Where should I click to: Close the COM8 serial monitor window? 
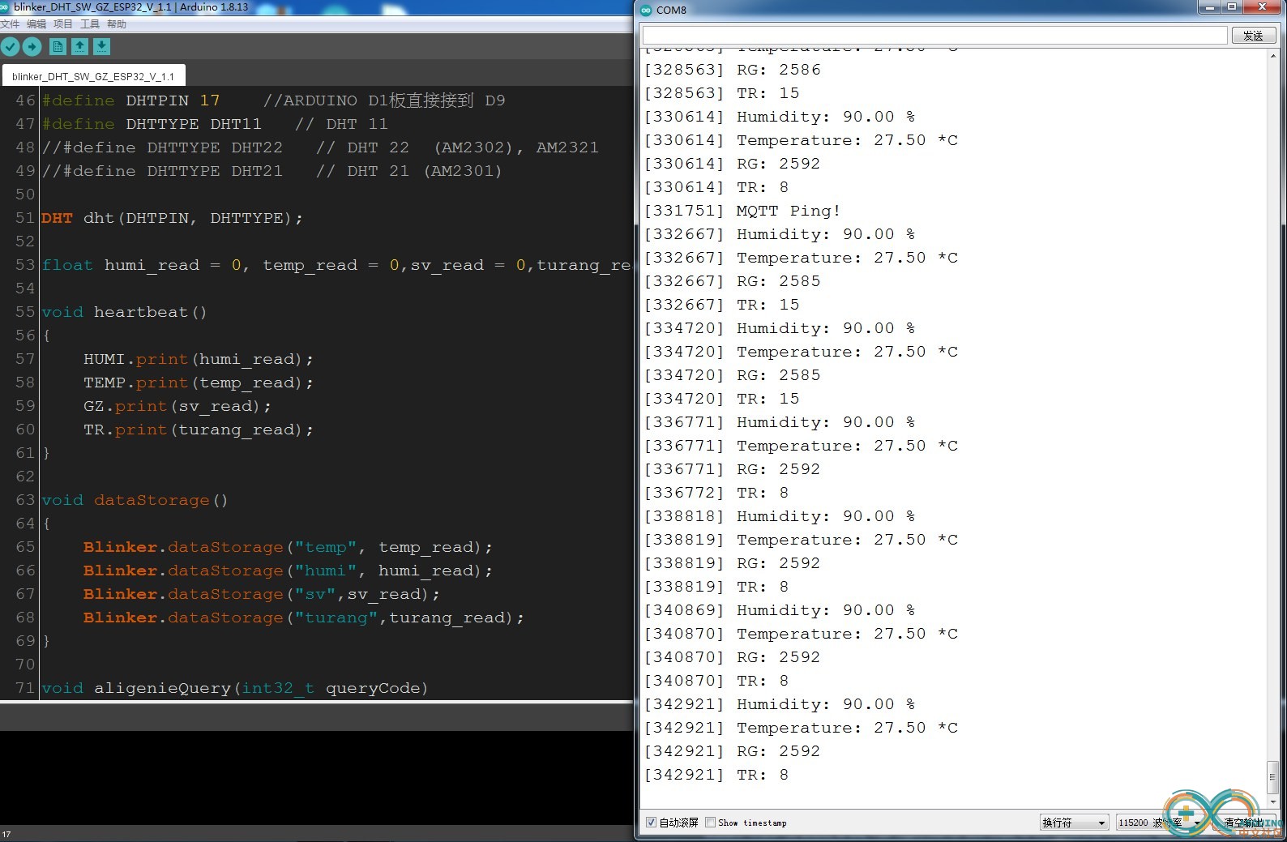tap(1262, 8)
